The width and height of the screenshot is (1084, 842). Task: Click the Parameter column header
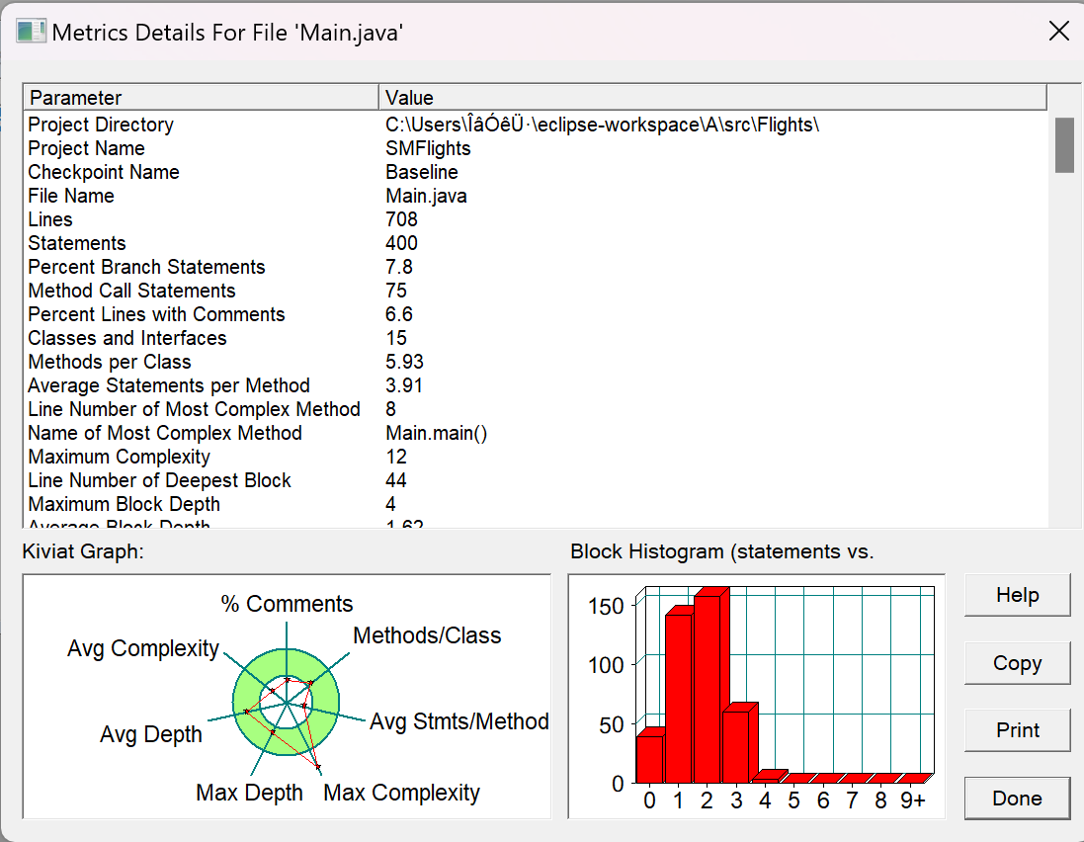tap(202, 98)
